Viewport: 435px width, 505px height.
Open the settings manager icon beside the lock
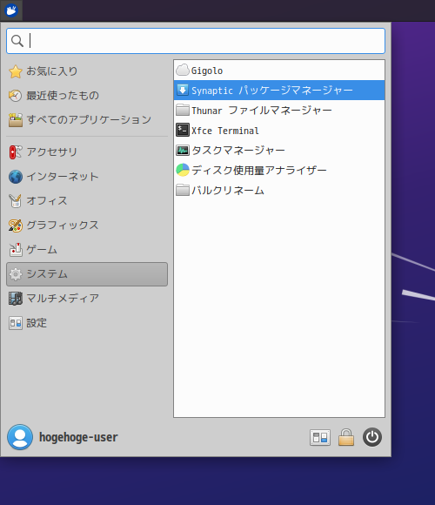pos(320,437)
